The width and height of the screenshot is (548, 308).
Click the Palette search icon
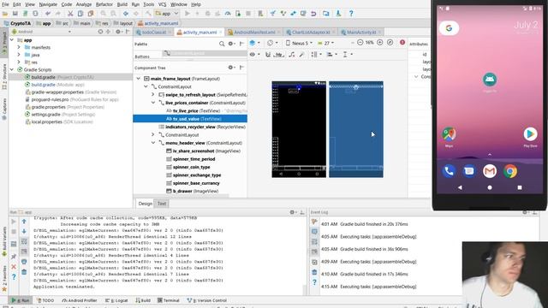coord(222,44)
